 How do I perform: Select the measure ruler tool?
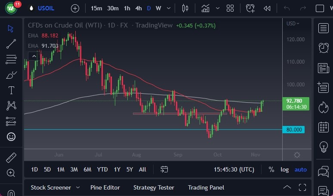11,158
